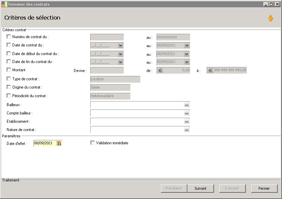
Task: Tick the Montant checkbox
Action: (9, 70)
